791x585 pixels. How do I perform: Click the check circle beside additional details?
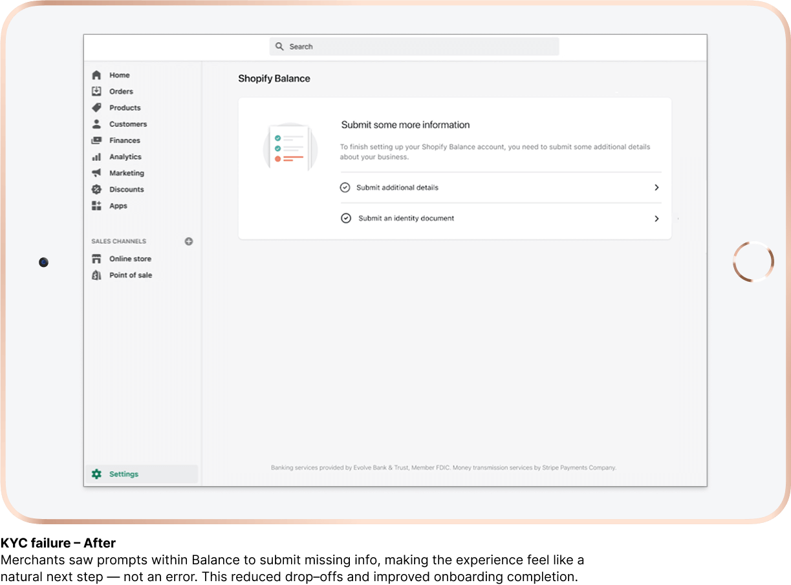345,187
